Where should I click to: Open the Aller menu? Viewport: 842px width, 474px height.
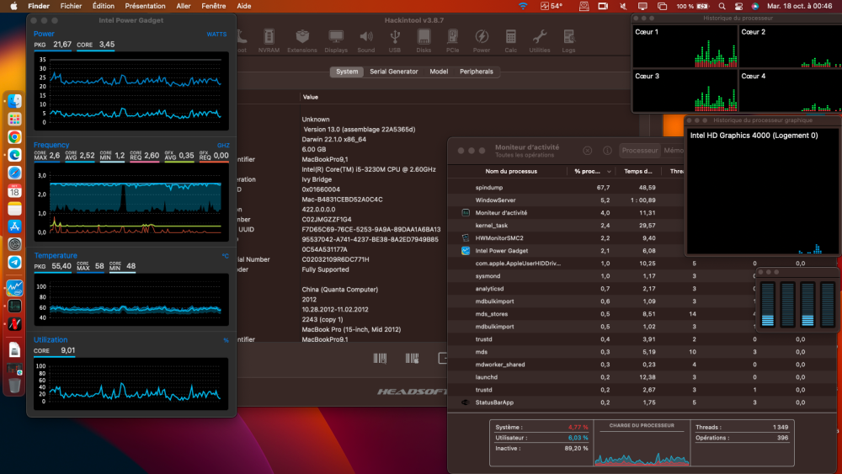[184, 6]
